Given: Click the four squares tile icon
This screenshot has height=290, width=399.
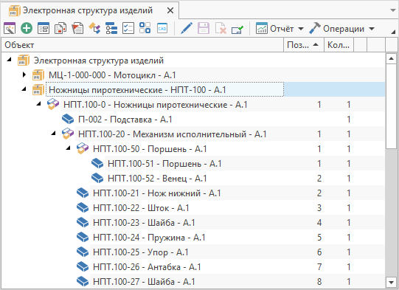Looking at the screenshot, I should pyautogui.click(x=145, y=28).
